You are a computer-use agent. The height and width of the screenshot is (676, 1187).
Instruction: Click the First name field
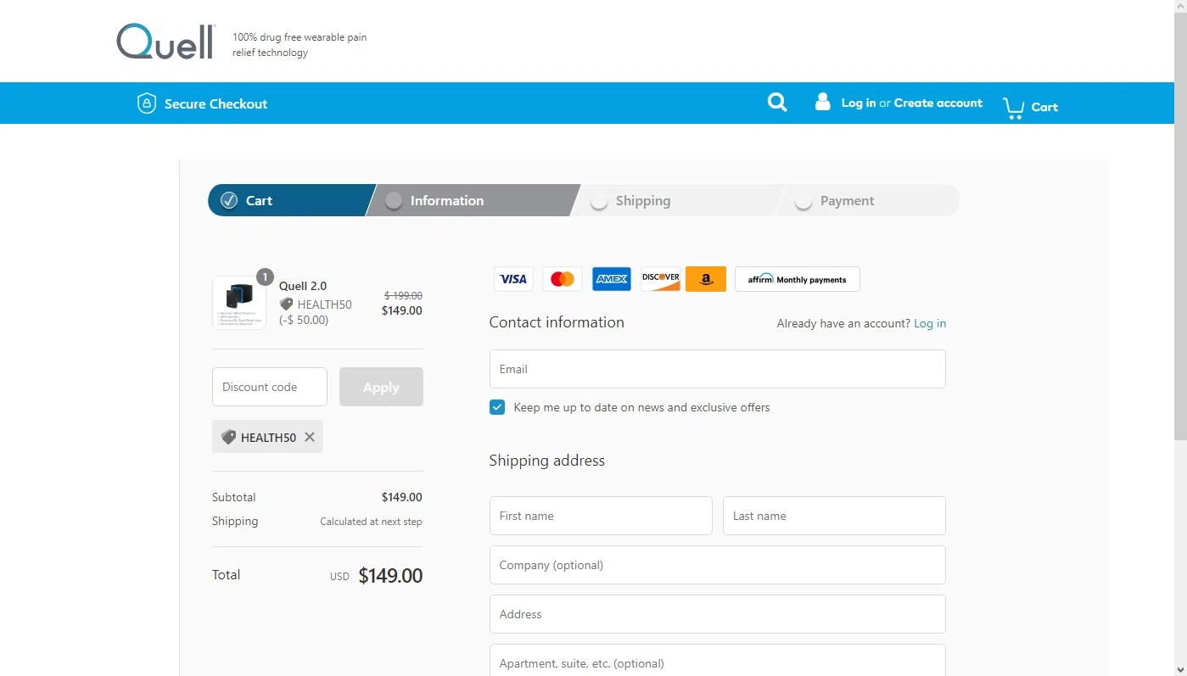pyautogui.click(x=601, y=516)
